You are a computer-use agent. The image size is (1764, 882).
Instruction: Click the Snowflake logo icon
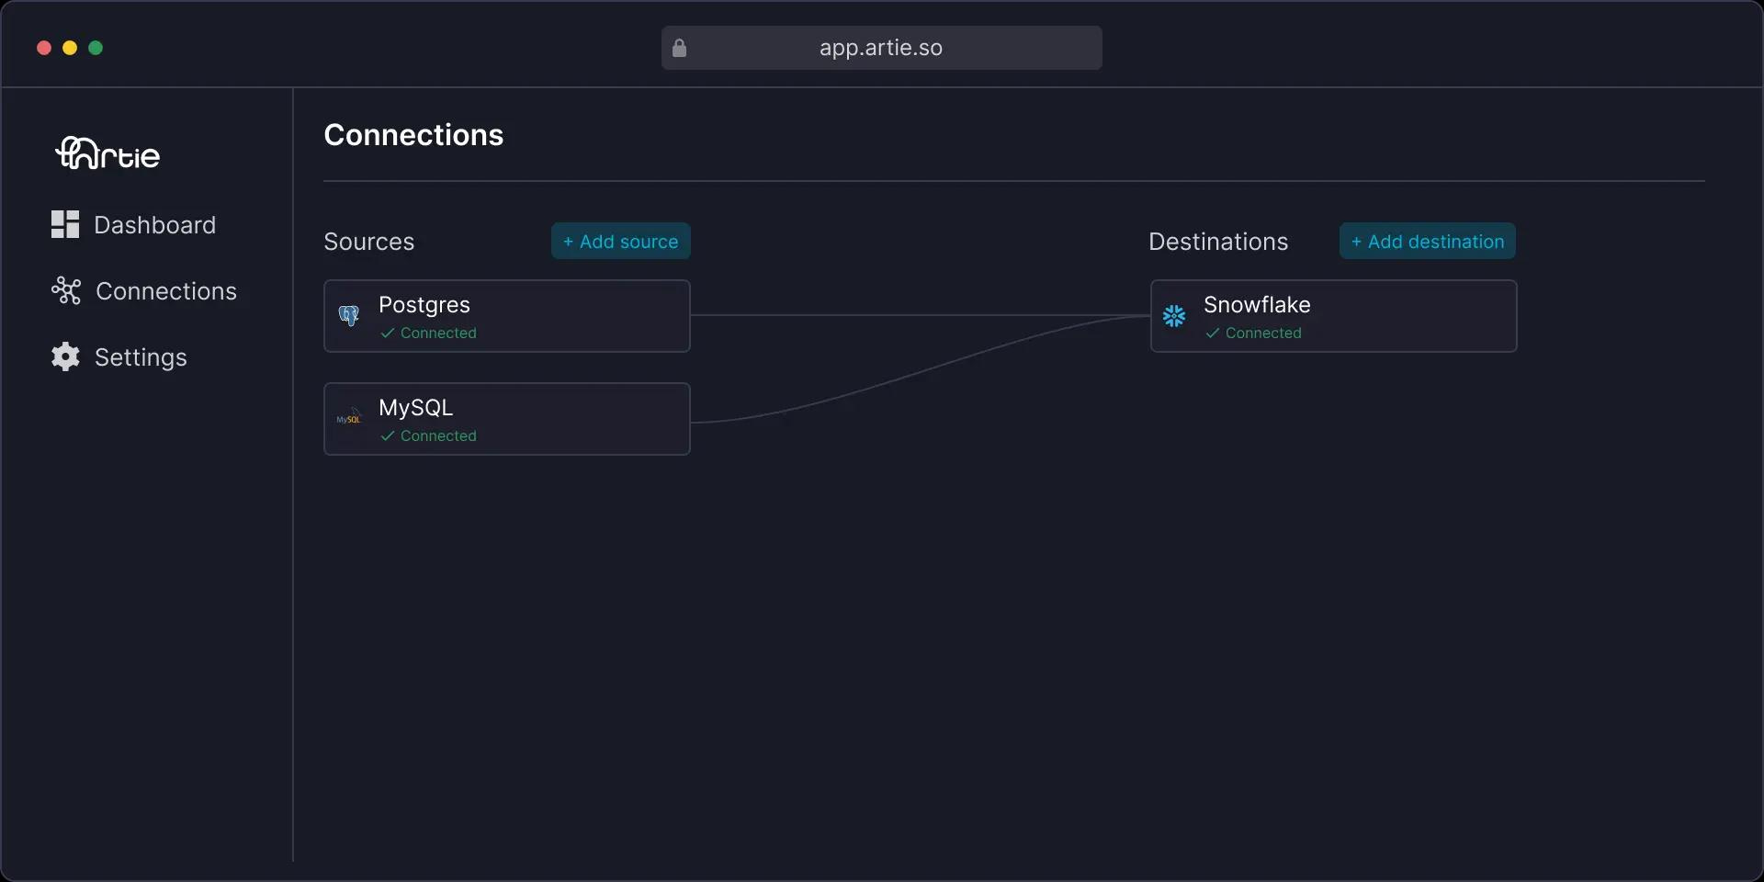pyautogui.click(x=1174, y=316)
